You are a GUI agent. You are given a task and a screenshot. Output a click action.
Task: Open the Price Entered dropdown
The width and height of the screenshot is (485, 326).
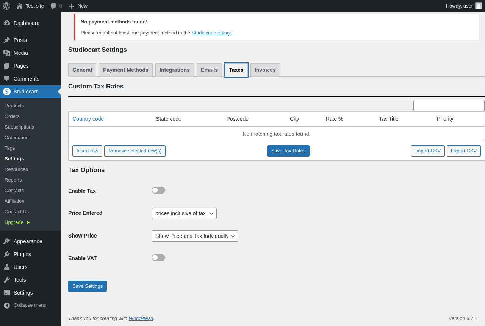(184, 213)
